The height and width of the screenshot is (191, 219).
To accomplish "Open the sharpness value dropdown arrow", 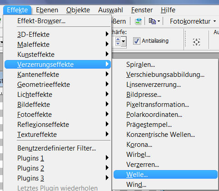I will click(x=124, y=41).
